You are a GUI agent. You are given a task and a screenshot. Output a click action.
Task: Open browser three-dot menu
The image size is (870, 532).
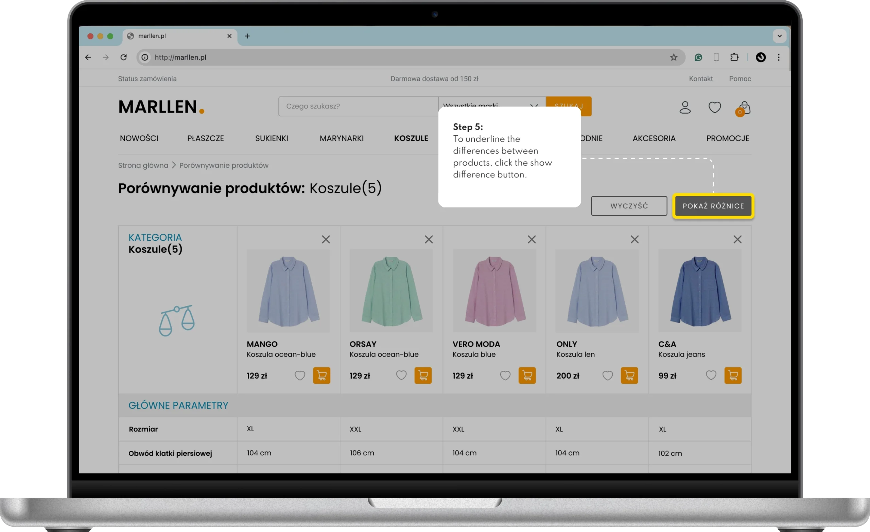coord(779,57)
